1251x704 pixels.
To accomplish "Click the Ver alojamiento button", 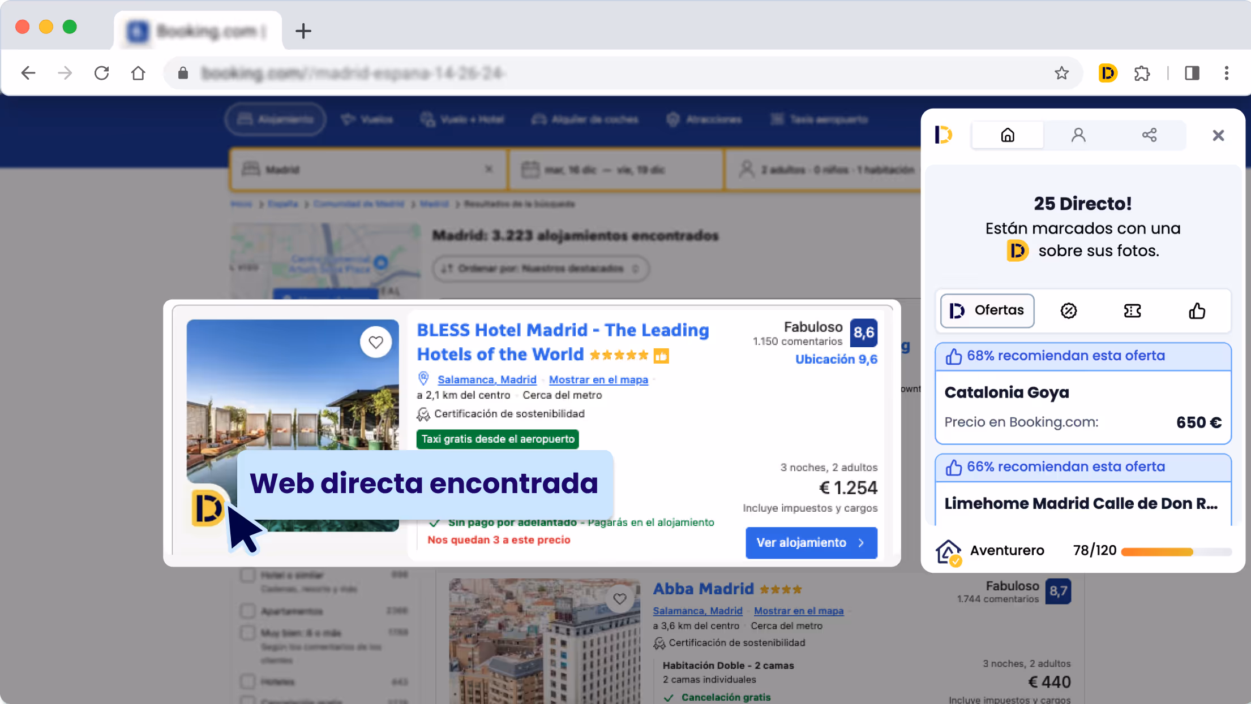I will (x=811, y=542).
